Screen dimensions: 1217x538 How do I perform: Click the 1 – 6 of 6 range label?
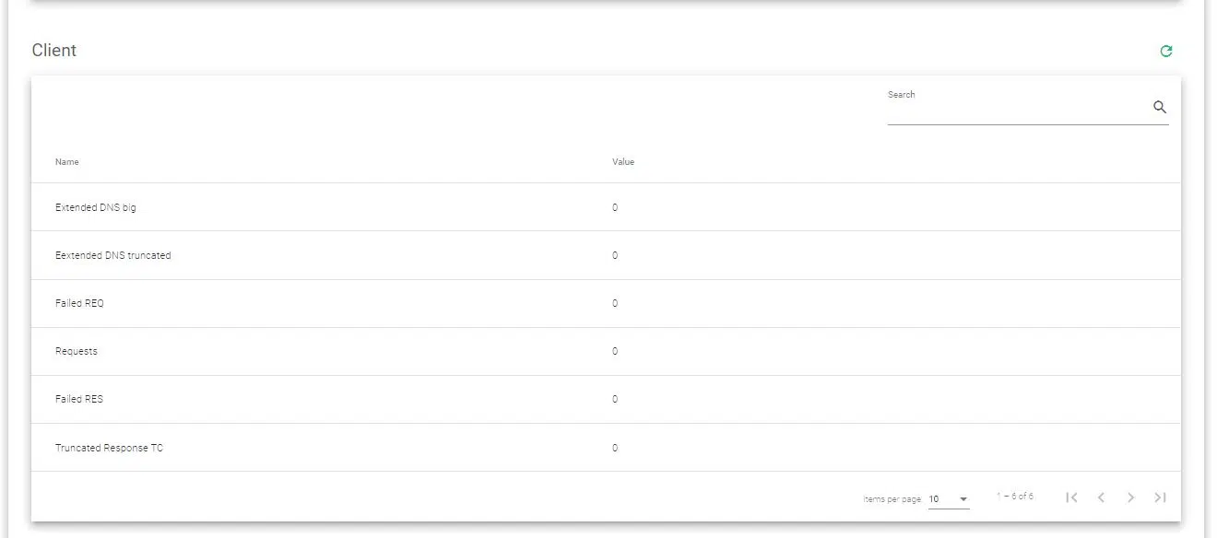(x=1014, y=497)
